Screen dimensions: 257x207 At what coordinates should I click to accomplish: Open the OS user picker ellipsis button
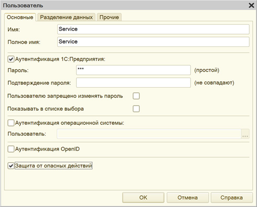click(x=245, y=134)
